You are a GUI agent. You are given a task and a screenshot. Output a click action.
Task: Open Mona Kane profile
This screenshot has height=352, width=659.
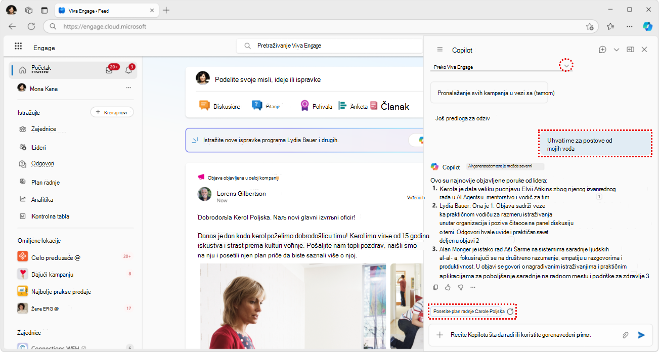pos(43,89)
